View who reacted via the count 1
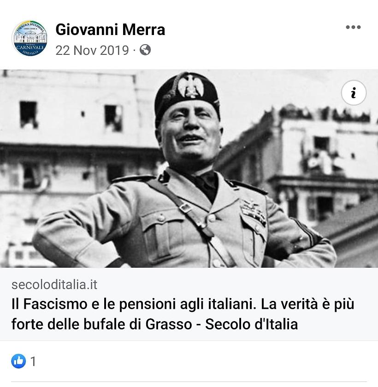The width and height of the screenshot is (378, 387). pyautogui.click(x=33, y=362)
